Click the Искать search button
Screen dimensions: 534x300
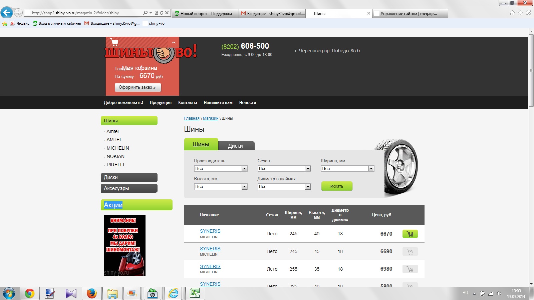(337, 186)
